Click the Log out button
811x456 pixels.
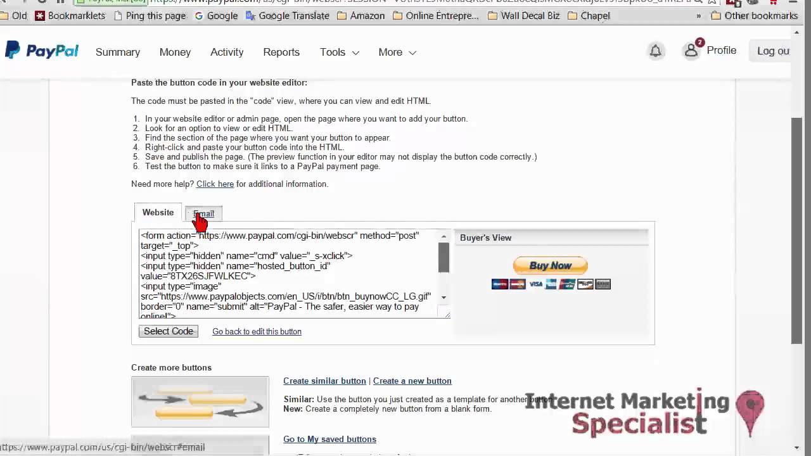click(772, 51)
